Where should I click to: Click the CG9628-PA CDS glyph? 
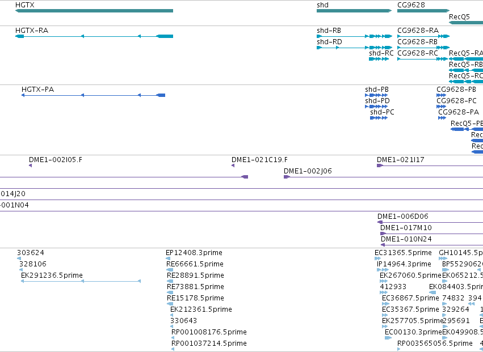[442, 118]
